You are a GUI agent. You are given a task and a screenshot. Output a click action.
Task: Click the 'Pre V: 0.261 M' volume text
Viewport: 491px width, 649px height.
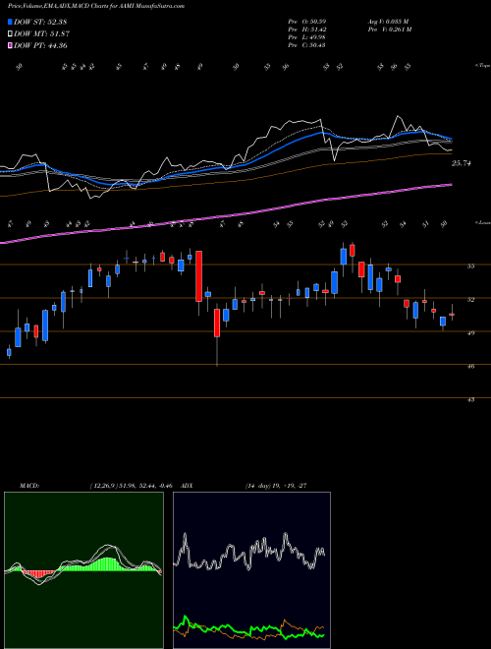pyautogui.click(x=391, y=29)
